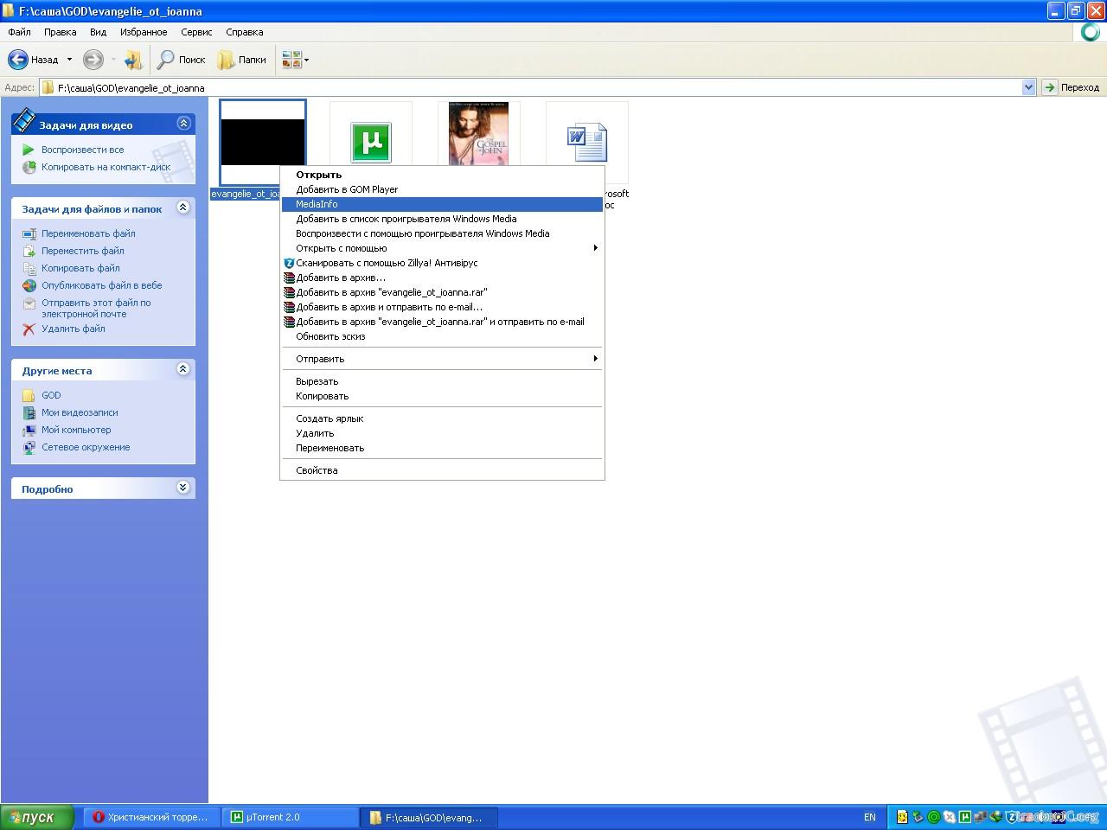Switch to µTorrent 2.0 taskbar button
Viewport: 1107px width, 830px height.
click(290, 817)
